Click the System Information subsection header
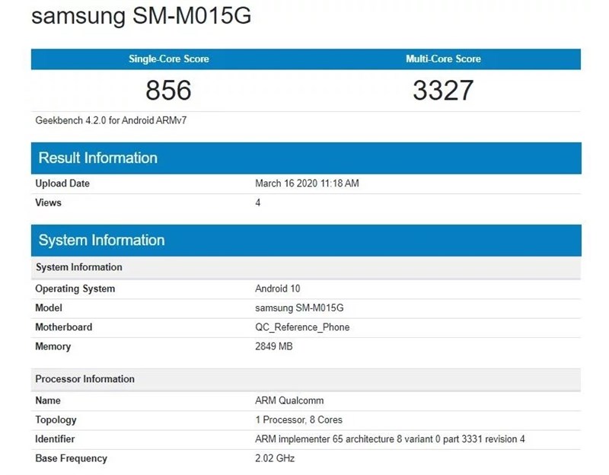Viewport: 609px width, 475px height. pos(79,267)
